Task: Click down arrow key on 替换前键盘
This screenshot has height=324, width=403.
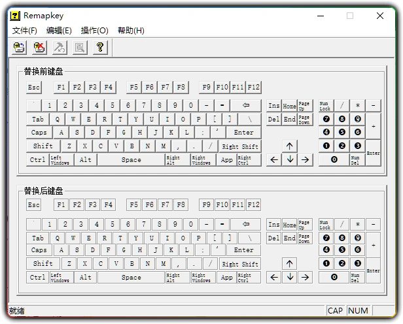Action: (290, 160)
